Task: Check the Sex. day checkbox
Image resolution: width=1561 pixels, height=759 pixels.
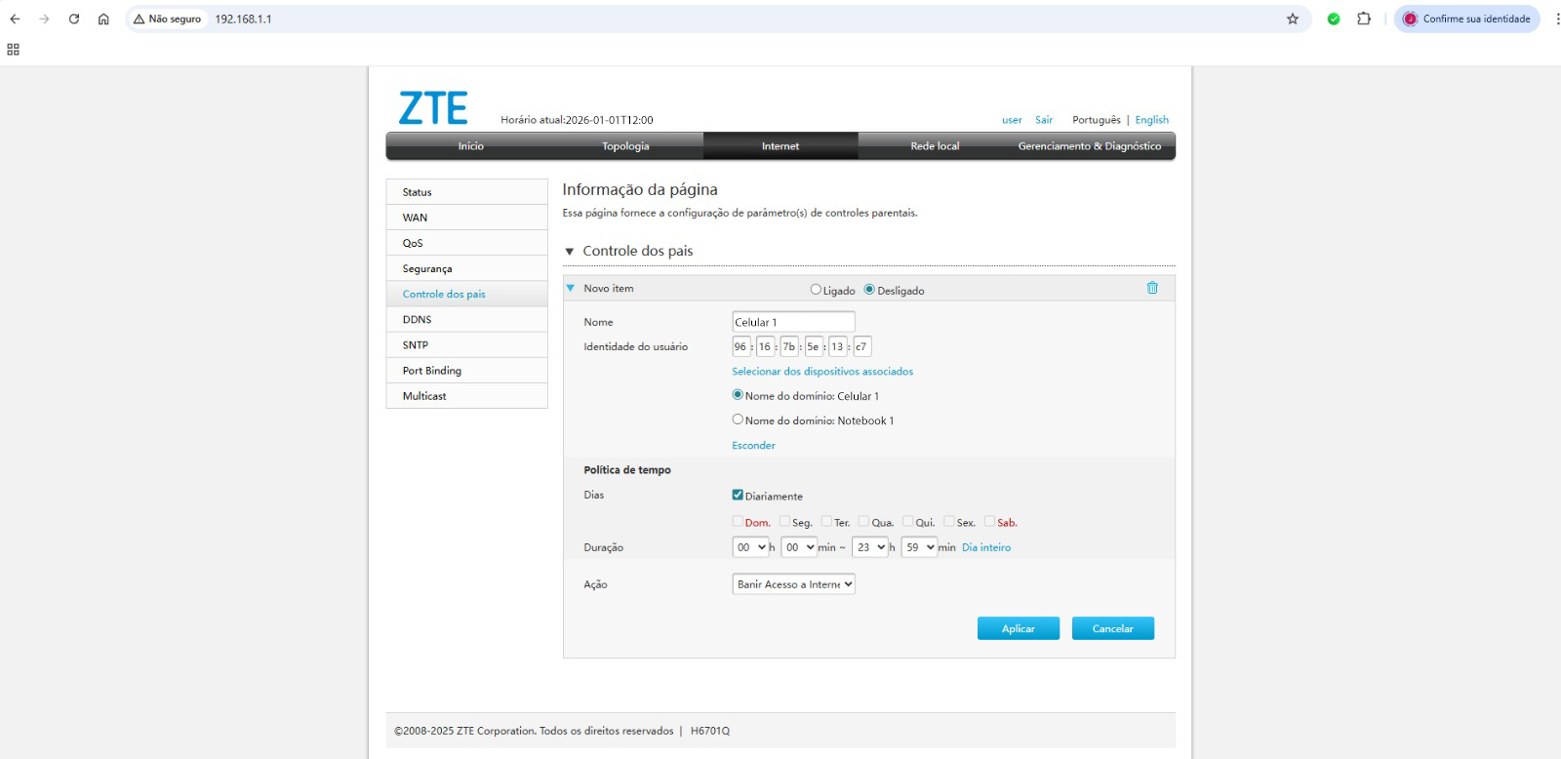Action: (x=948, y=522)
